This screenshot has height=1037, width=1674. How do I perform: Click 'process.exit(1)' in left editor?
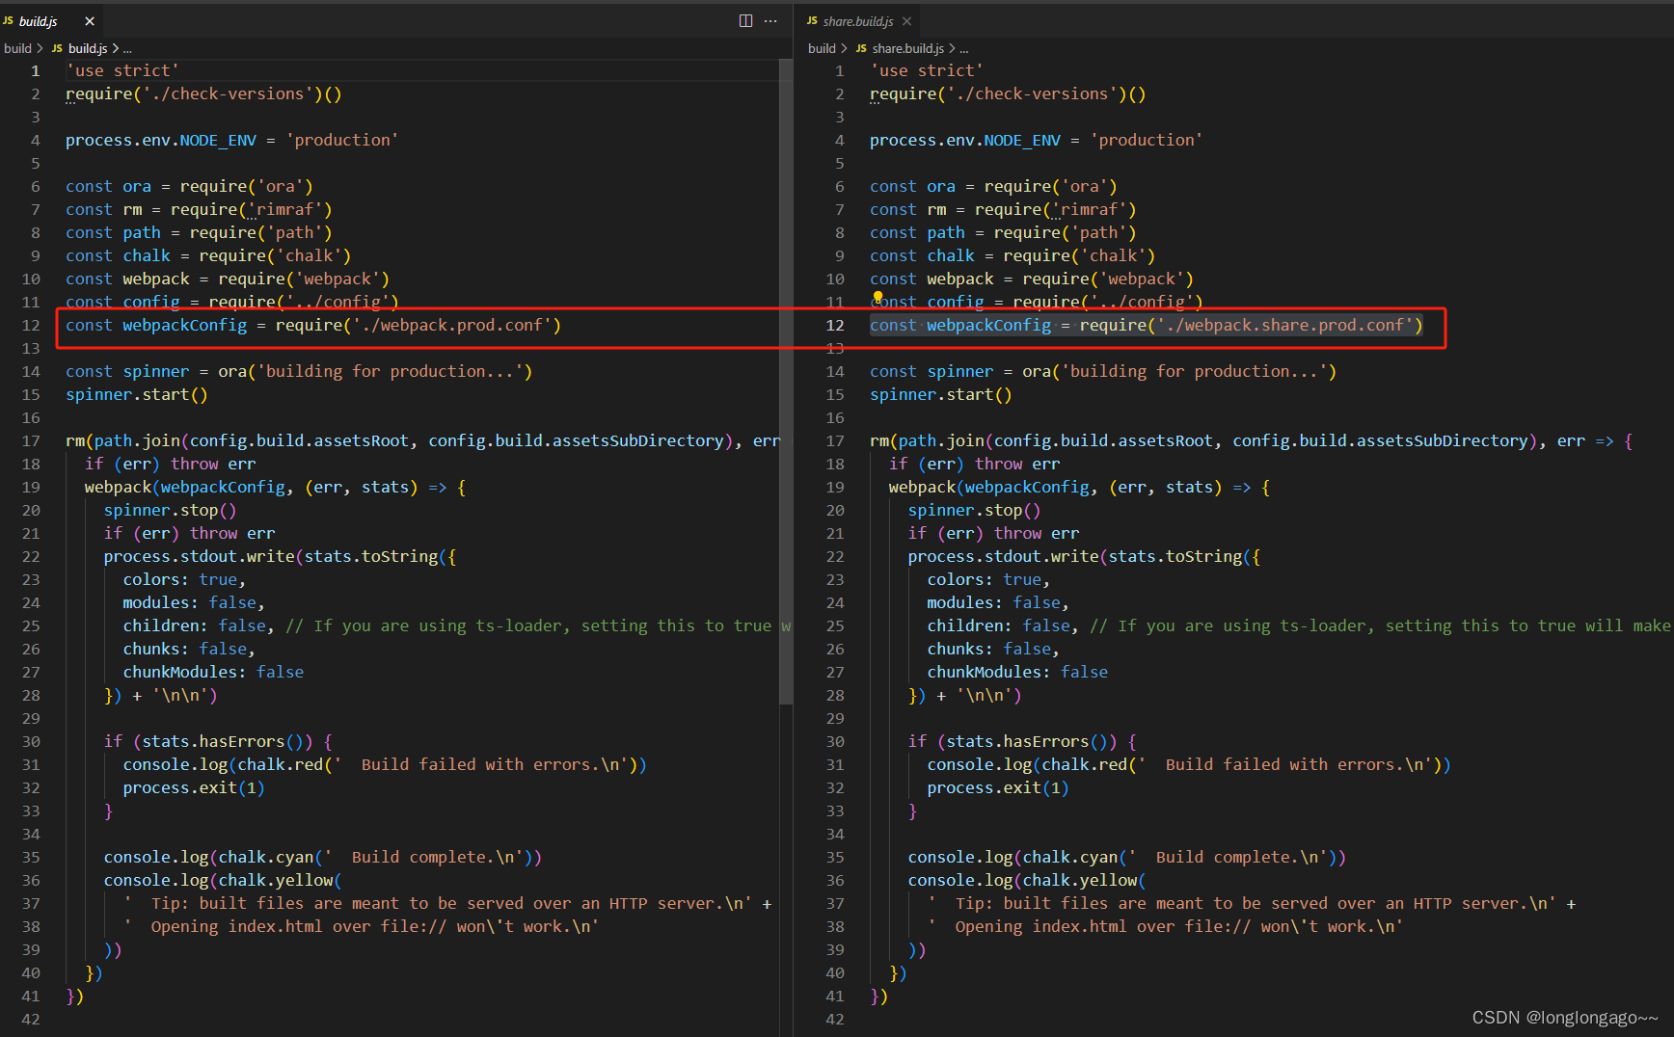[x=194, y=787]
